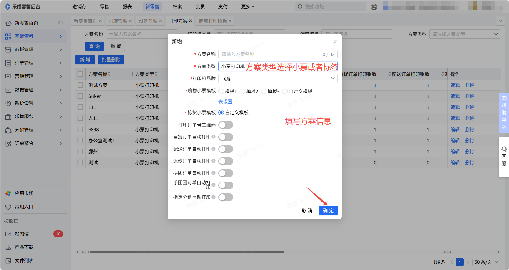The image size is (509, 270).
Task: Collapse the sidebar with the arrow icon
Action: coord(60,23)
